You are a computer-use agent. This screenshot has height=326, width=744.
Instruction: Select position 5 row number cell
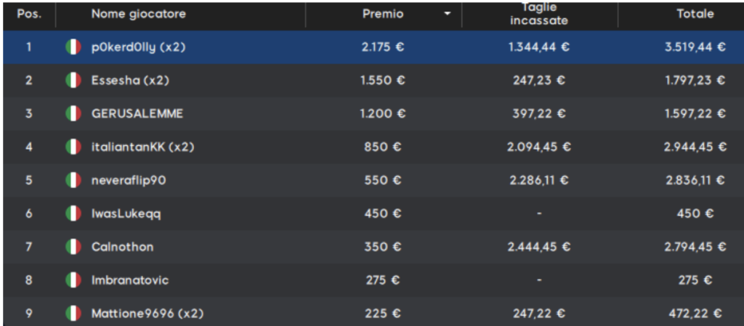pos(29,181)
